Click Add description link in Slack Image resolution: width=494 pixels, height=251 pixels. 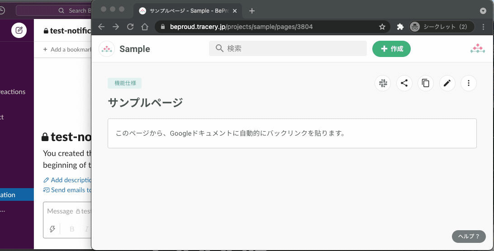tap(67, 180)
